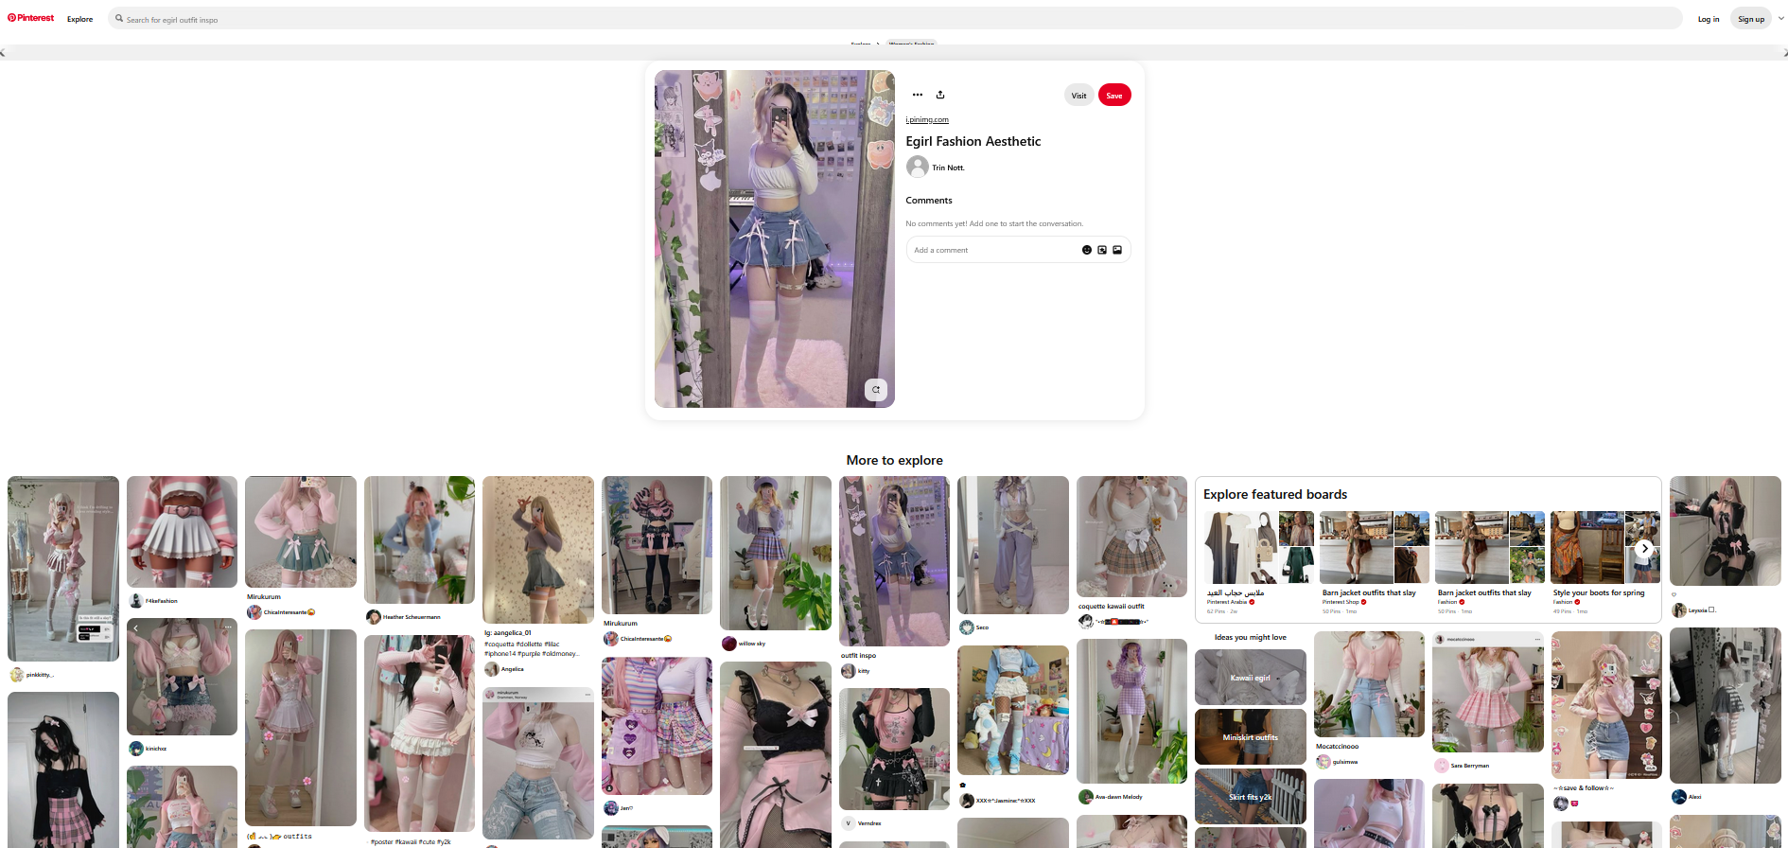
Task: Open the coquette kawaii outfit pin
Action: [1131, 537]
